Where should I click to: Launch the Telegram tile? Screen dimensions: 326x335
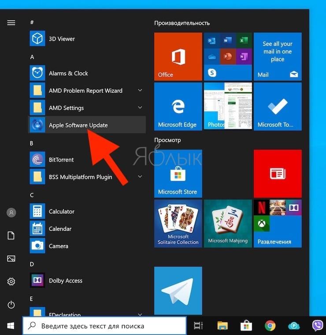[x=178, y=290]
